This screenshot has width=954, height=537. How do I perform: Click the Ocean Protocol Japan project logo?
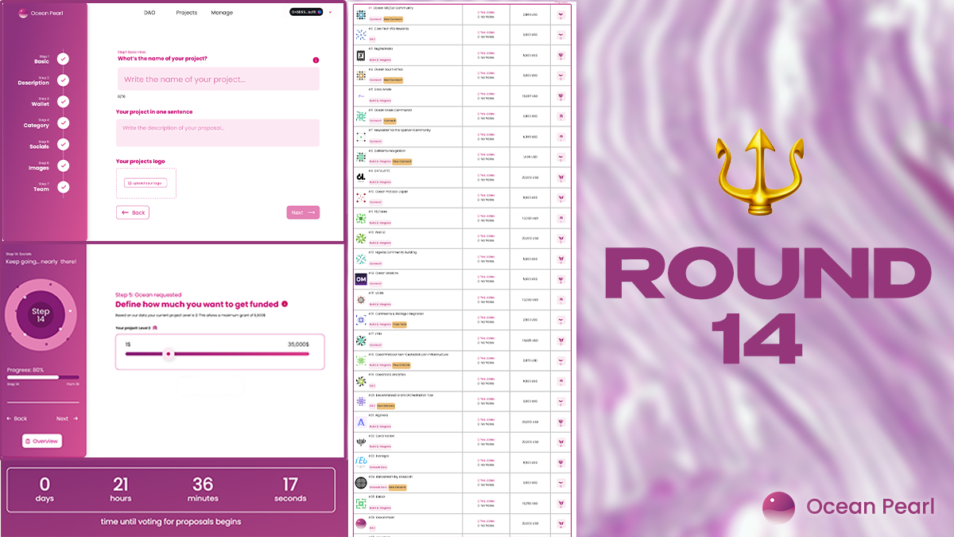361,197
